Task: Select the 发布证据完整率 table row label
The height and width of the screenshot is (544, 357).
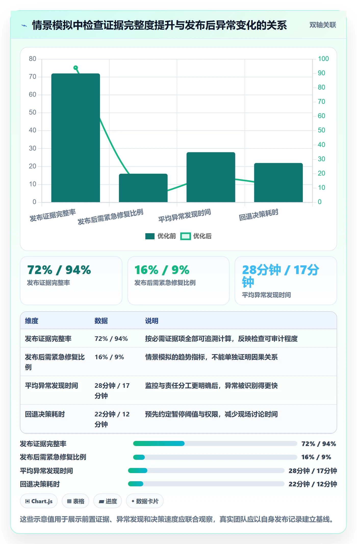Action: [48, 339]
